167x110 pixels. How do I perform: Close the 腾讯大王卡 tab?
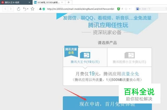tap(29, 2)
